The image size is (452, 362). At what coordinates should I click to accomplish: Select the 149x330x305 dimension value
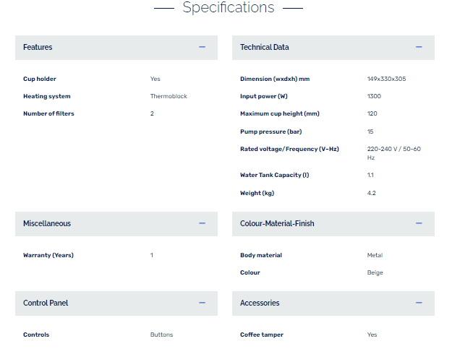point(386,79)
